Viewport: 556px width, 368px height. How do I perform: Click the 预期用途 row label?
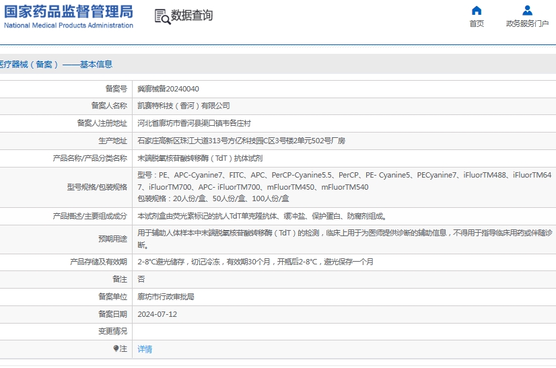click(x=112, y=239)
